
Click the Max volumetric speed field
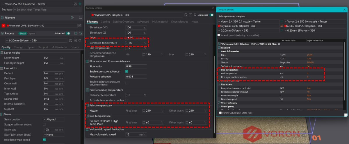[136, 134]
